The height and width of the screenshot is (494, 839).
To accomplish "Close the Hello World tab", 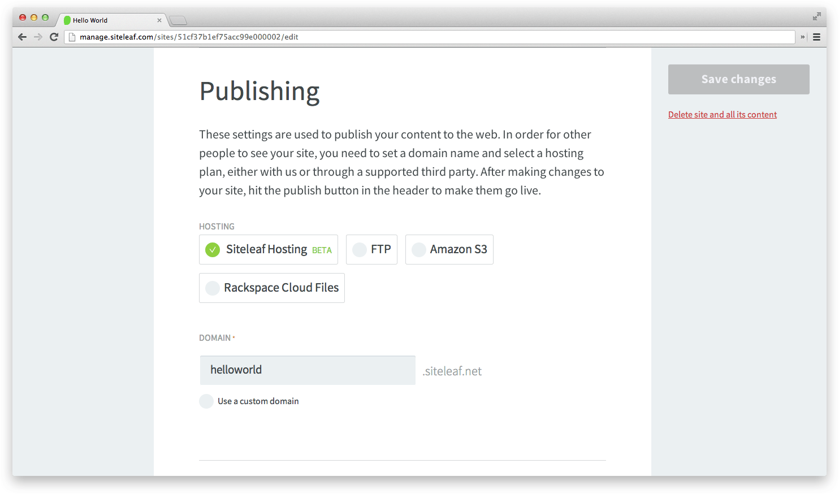I will 159,20.
